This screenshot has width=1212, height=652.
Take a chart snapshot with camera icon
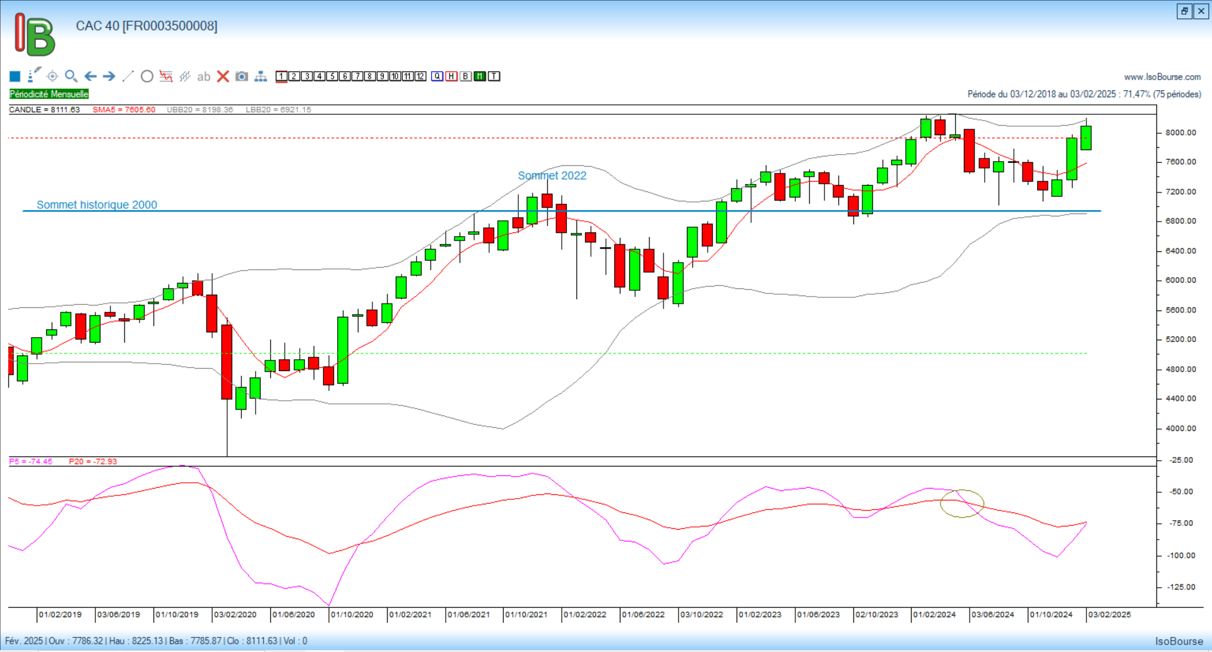pyautogui.click(x=242, y=76)
